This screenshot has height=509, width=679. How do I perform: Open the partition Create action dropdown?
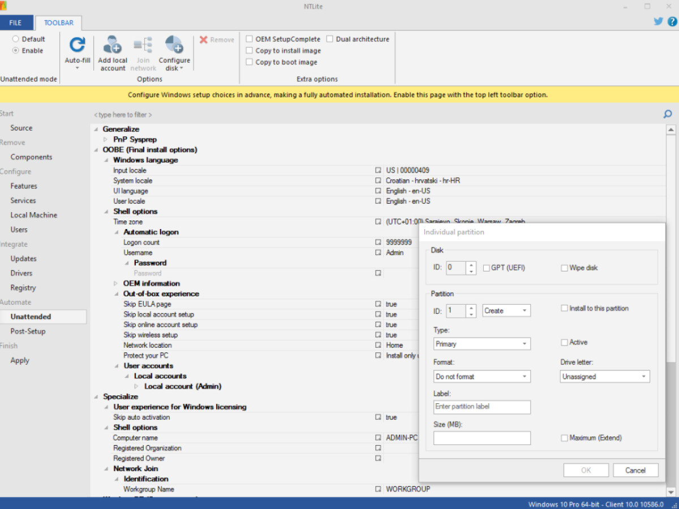(x=506, y=310)
